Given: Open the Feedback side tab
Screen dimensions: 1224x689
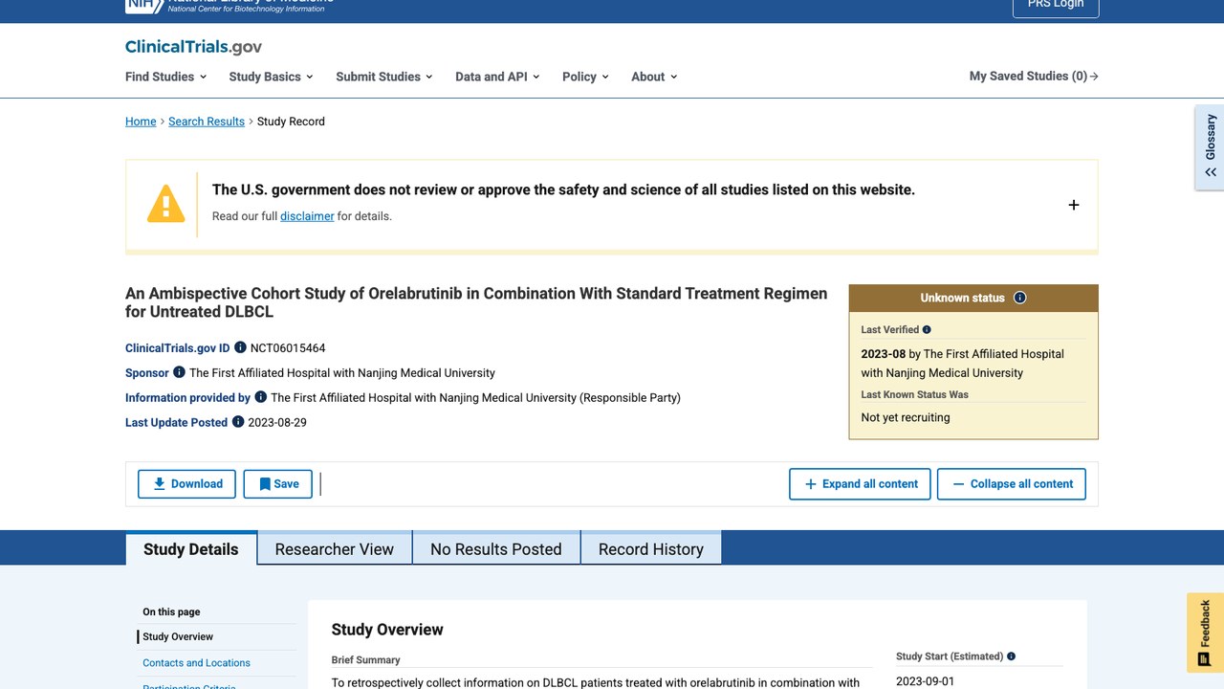Looking at the screenshot, I should [x=1205, y=633].
